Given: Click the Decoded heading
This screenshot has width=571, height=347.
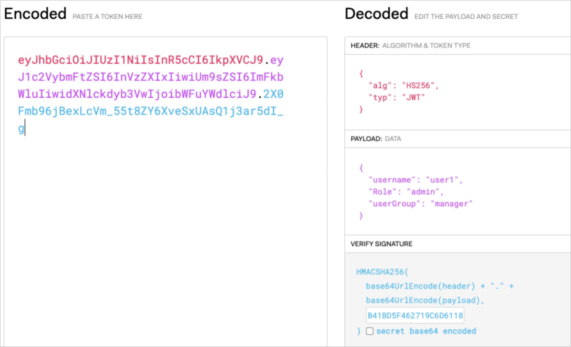Looking at the screenshot, I should pos(376,14).
